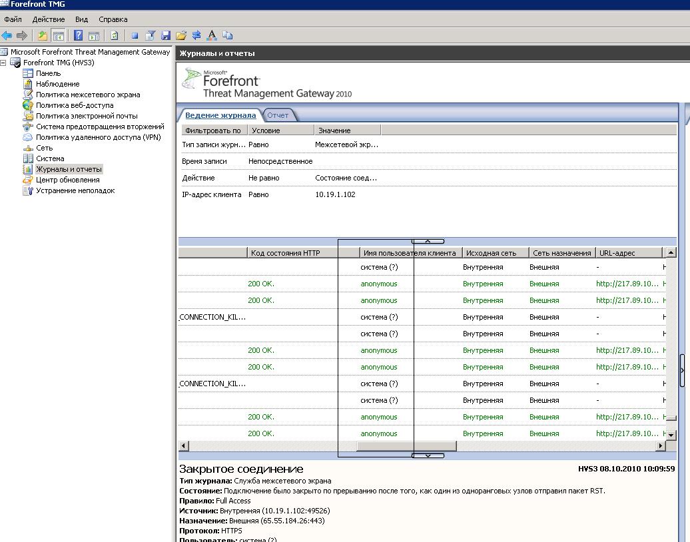Viewport: 690px width, 542px height.
Task: Click the cloud icon for Политика удаленного доступа (VPN)
Action: pos(28,137)
